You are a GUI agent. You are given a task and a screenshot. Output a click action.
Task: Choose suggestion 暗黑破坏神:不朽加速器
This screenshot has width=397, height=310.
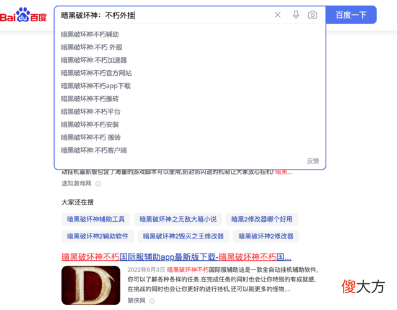94,60
